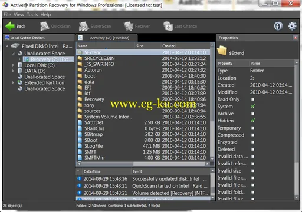Select EFI folder icon
This screenshot has width=302, height=212.
80,87
